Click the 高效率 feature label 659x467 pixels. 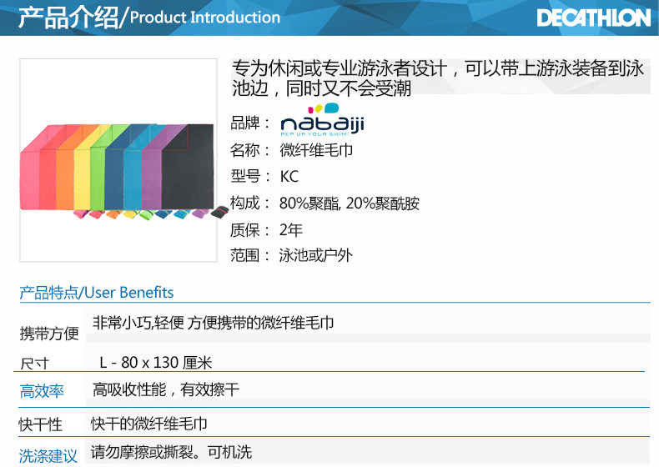[x=42, y=391]
